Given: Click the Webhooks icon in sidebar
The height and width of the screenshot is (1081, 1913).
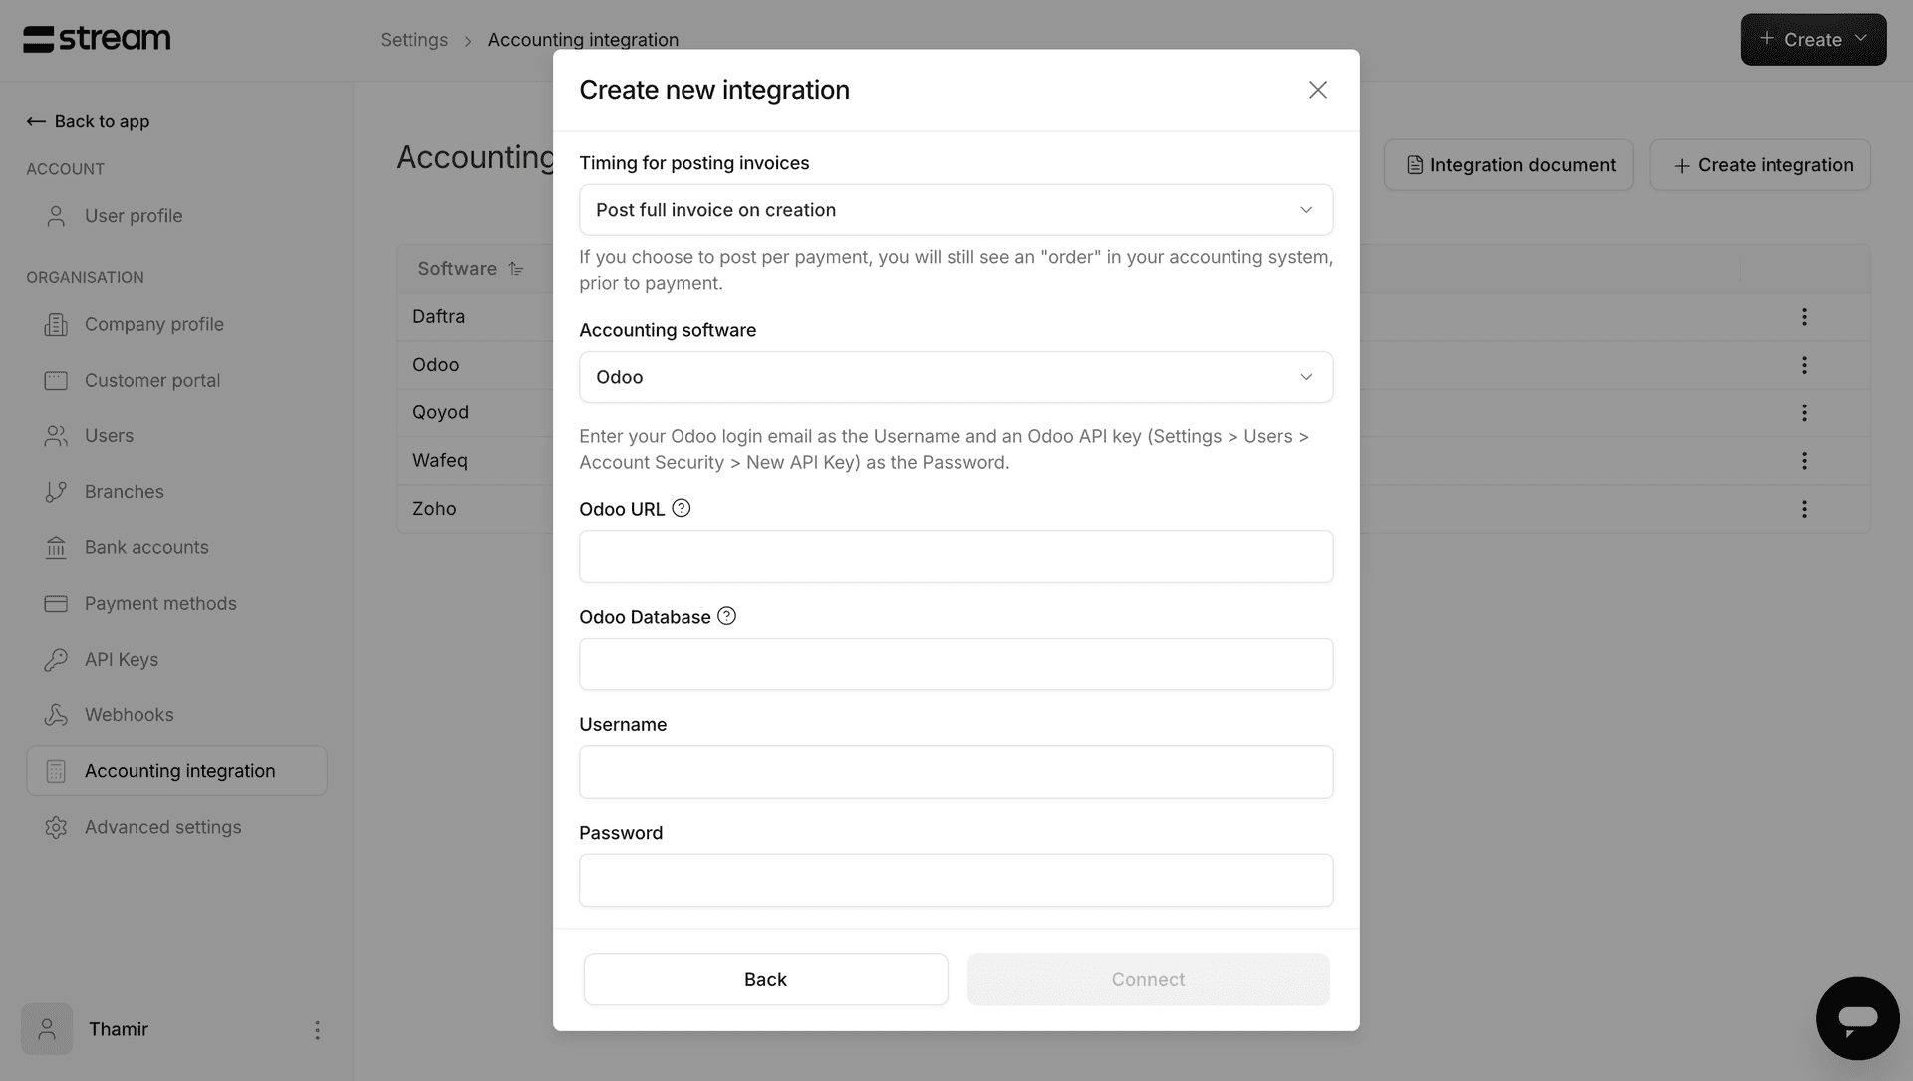Looking at the screenshot, I should tap(56, 715).
